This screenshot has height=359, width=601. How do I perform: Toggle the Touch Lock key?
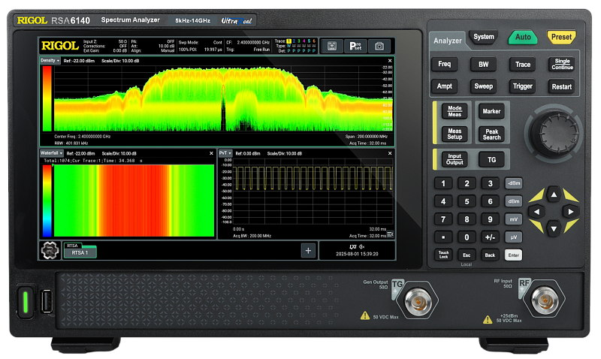click(x=443, y=255)
